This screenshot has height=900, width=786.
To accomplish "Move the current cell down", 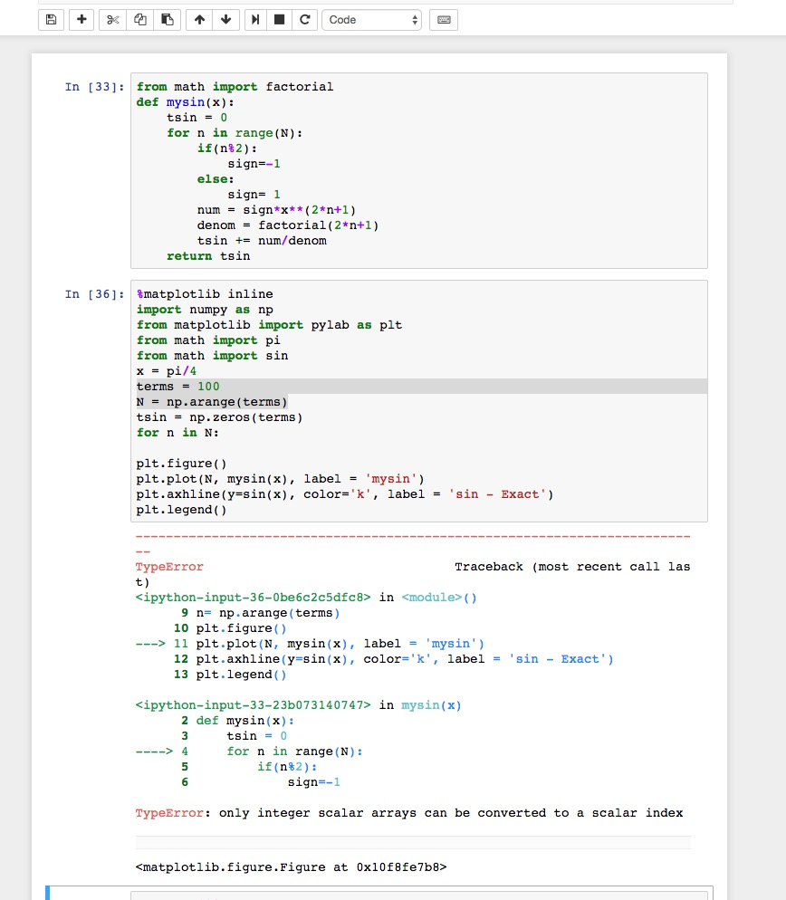I will tap(225, 19).
